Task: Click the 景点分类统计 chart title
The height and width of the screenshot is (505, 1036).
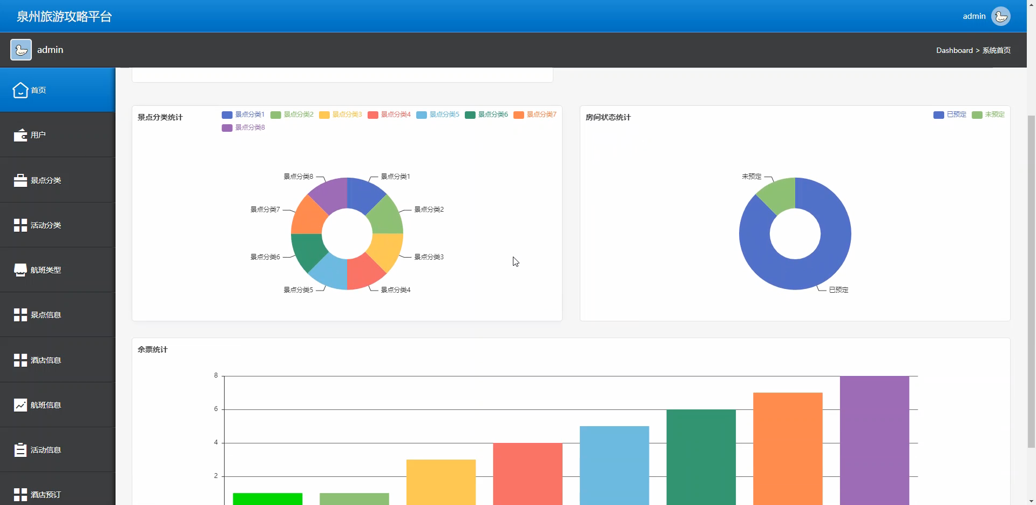Action: (160, 117)
